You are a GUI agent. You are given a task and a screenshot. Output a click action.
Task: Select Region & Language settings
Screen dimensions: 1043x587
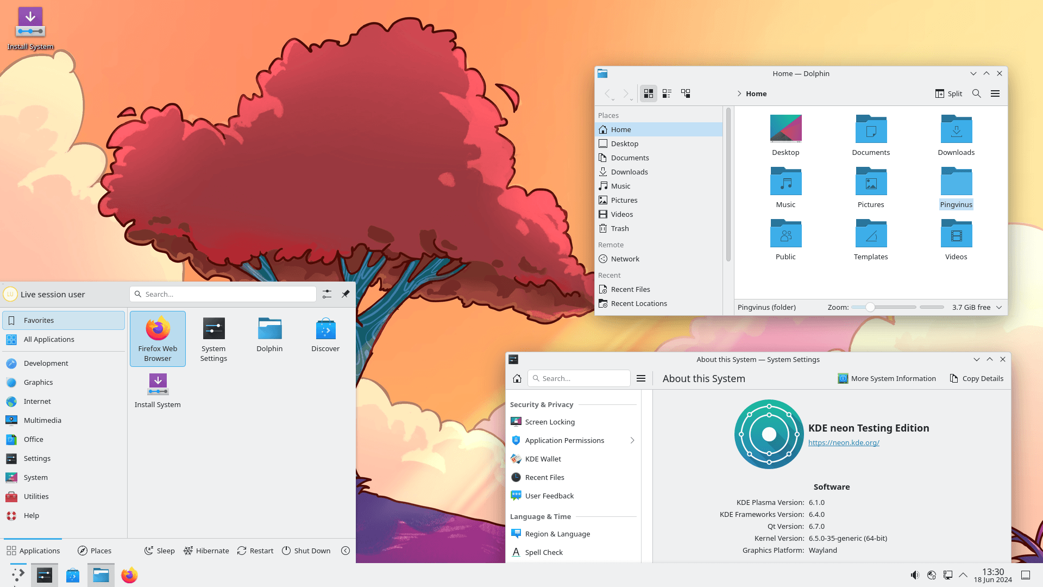pos(557,533)
